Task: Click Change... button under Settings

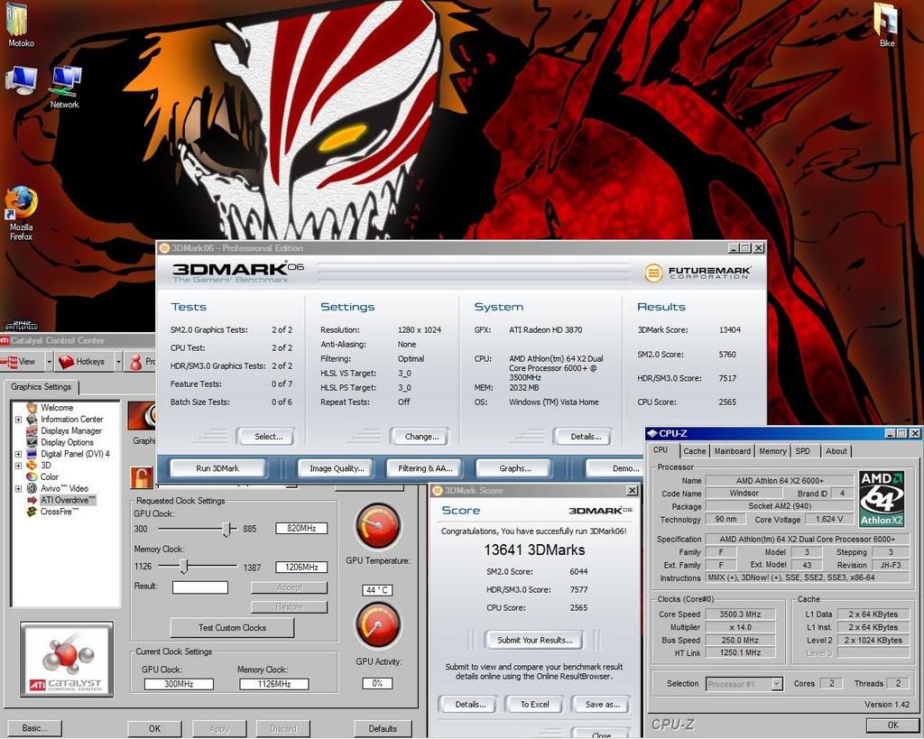Action: pyautogui.click(x=421, y=437)
